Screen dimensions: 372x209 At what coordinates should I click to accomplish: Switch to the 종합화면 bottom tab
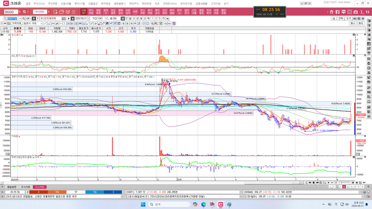click(12, 187)
